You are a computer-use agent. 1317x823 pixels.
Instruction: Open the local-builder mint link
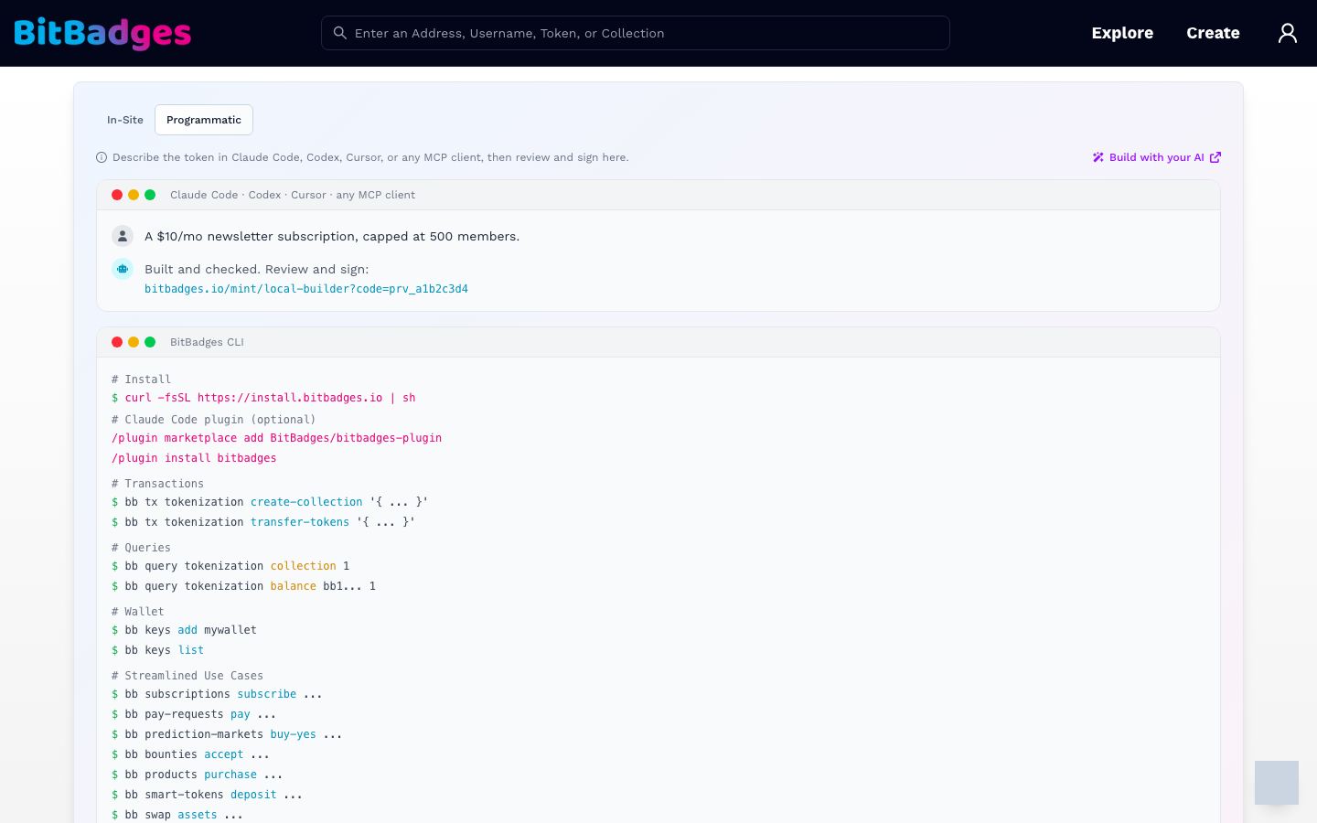click(x=306, y=289)
